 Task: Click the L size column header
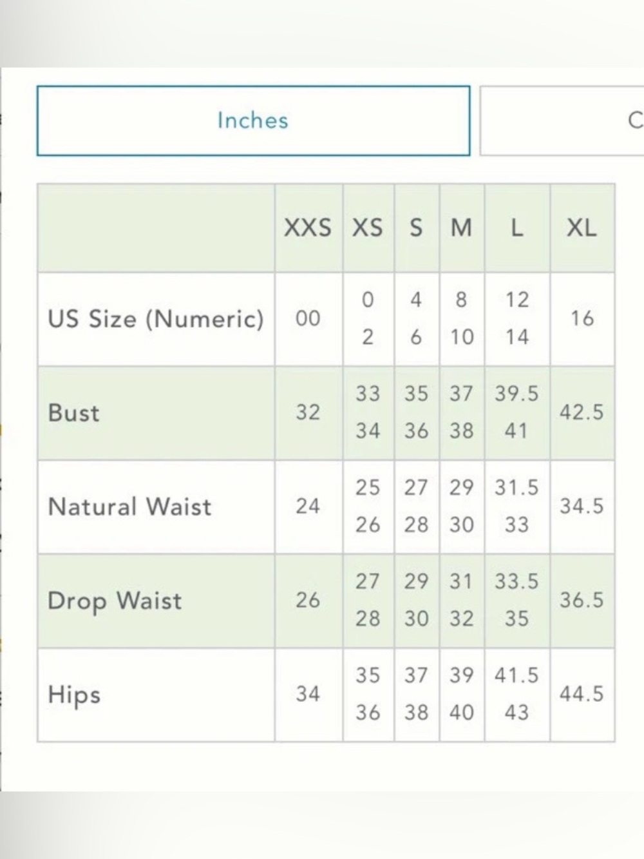coord(516,227)
